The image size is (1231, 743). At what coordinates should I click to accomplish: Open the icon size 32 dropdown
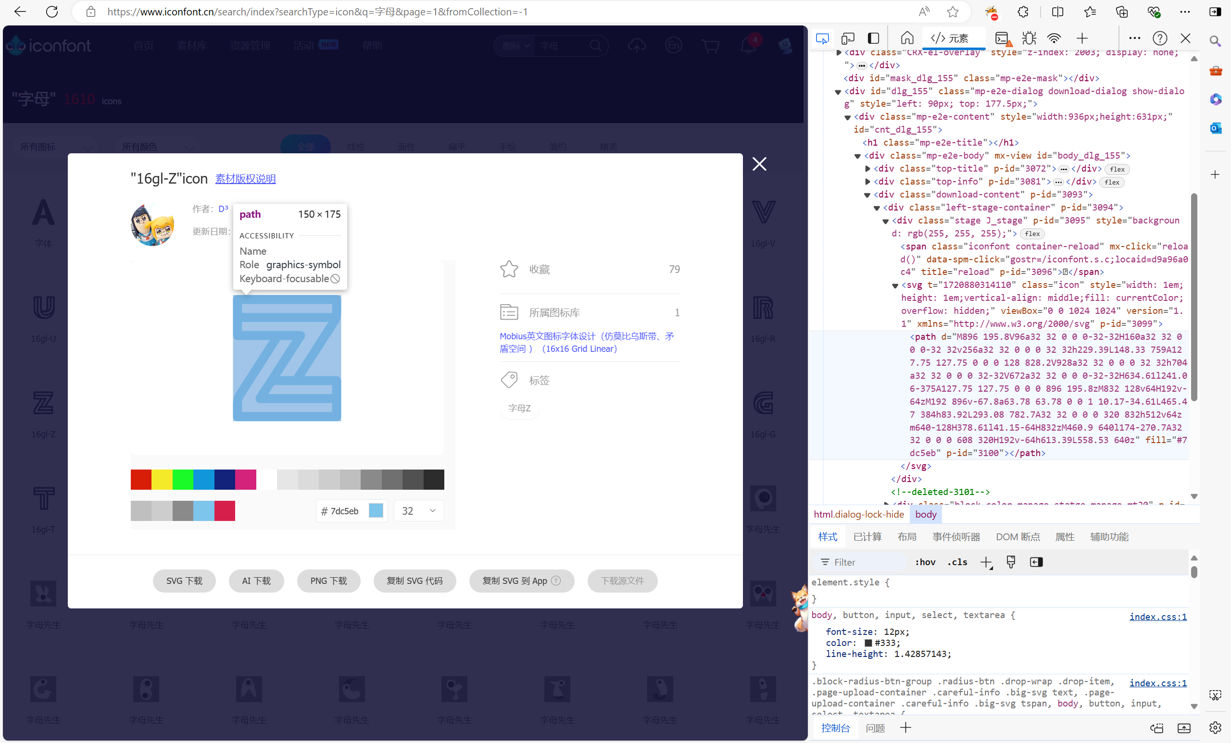coord(419,511)
